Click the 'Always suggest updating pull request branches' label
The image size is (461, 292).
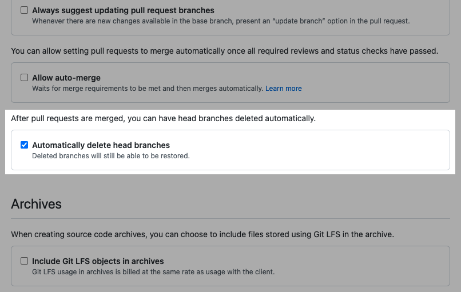click(123, 10)
